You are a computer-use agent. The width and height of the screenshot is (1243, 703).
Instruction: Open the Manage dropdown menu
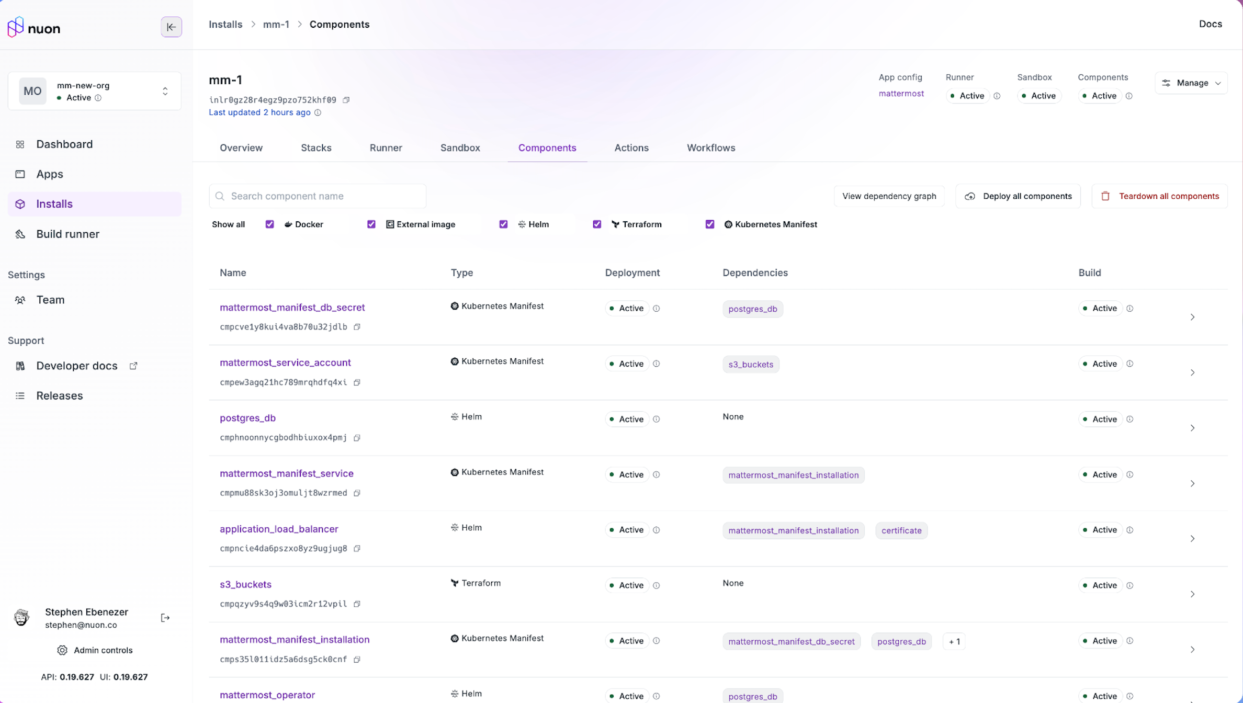(x=1191, y=83)
